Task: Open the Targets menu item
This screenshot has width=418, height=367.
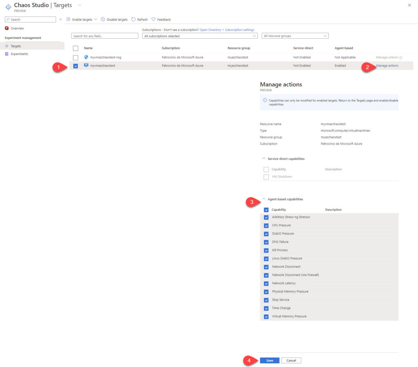Action: [x=32, y=46]
